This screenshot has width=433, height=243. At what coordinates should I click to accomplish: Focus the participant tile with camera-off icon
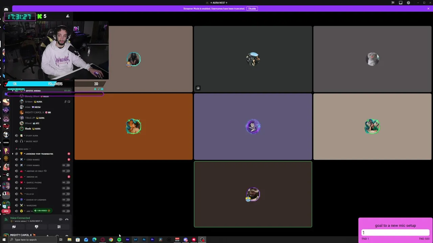point(253,59)
